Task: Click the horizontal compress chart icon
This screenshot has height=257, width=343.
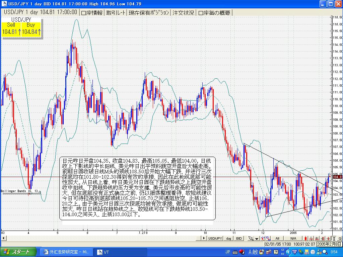Action: [311, 238]
